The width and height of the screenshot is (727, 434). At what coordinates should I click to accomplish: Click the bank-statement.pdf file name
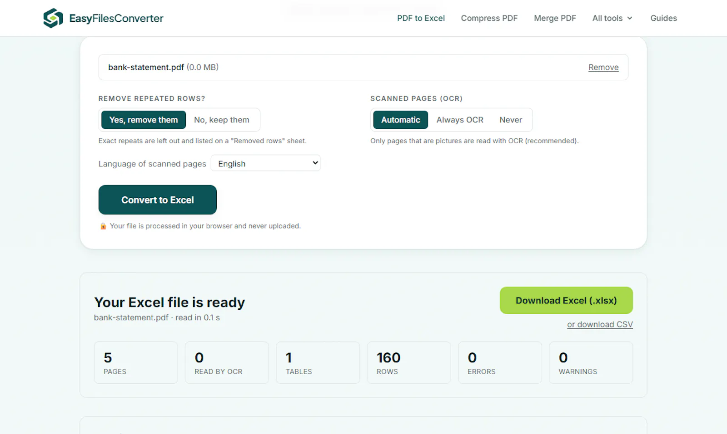click(146, 67)
